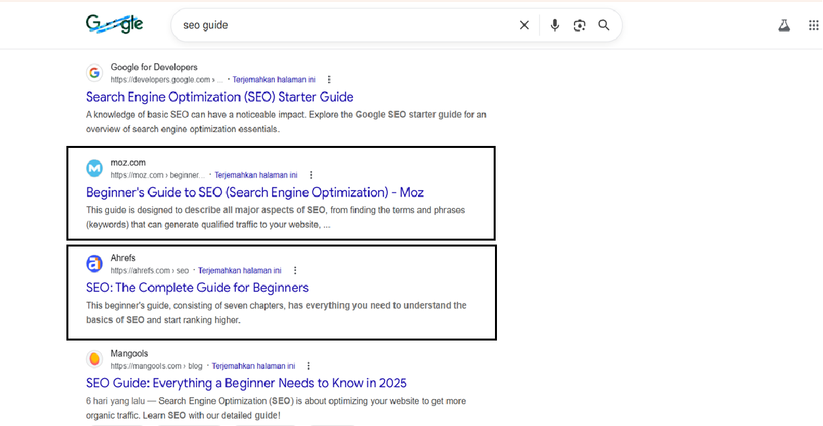Click the Google for Developers favicon

pos(95,73)
